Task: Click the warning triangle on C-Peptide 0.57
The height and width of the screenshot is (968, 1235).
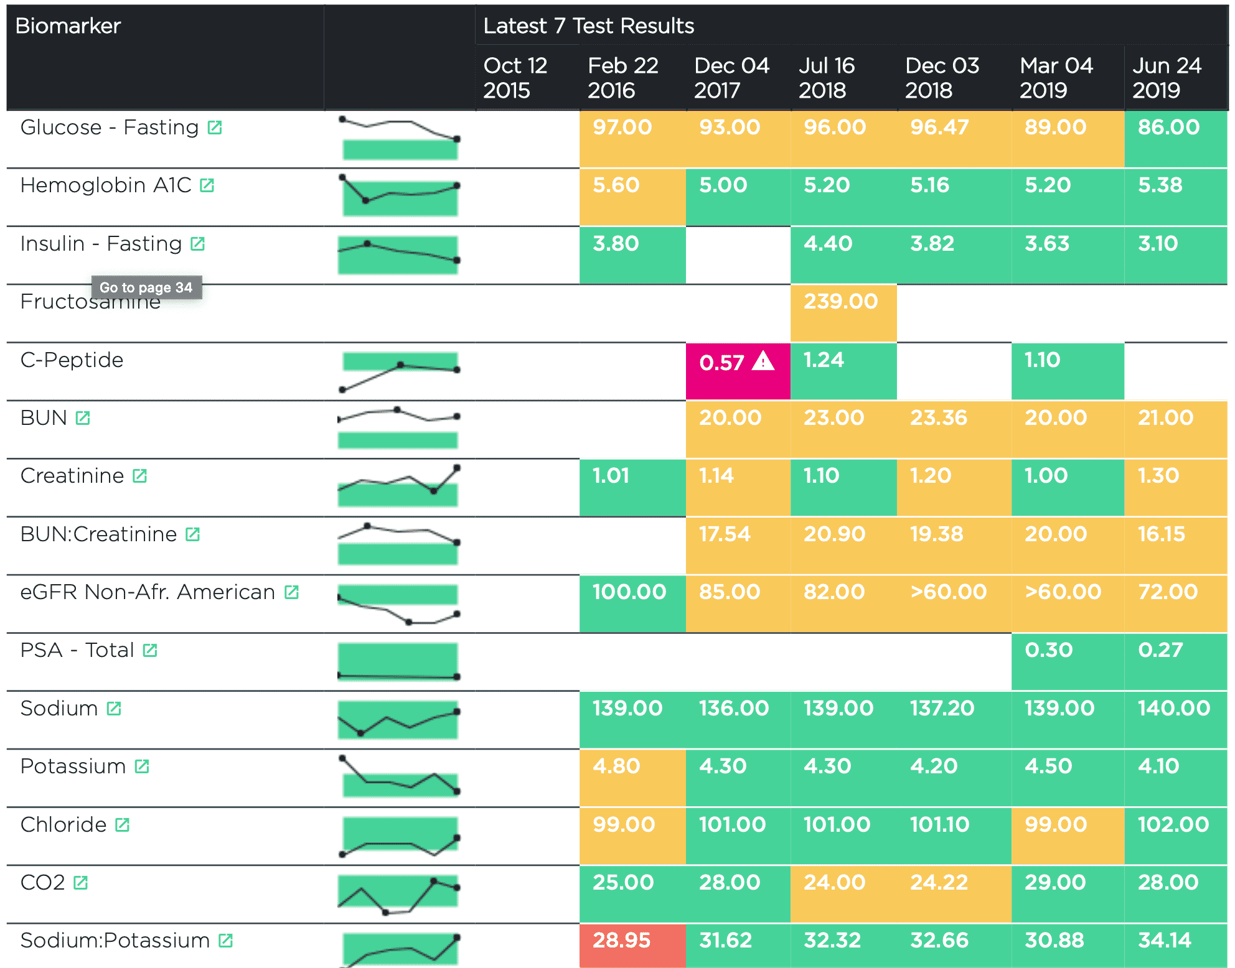Action: click(763, 361)
